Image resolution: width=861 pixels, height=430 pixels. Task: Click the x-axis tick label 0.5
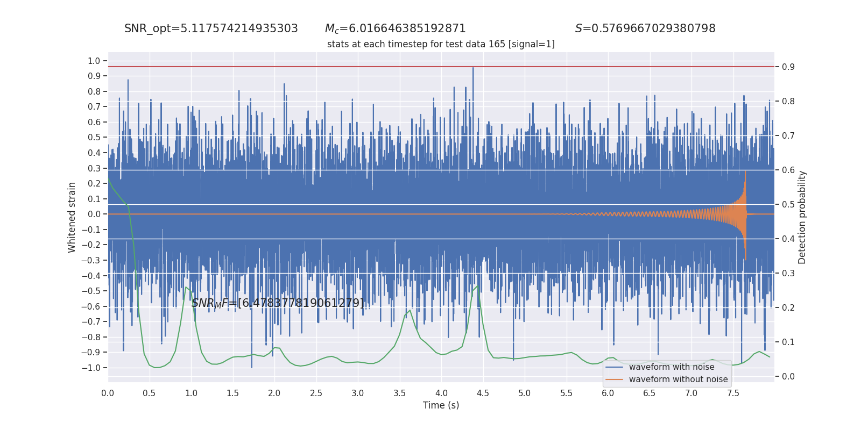point(149,393)
